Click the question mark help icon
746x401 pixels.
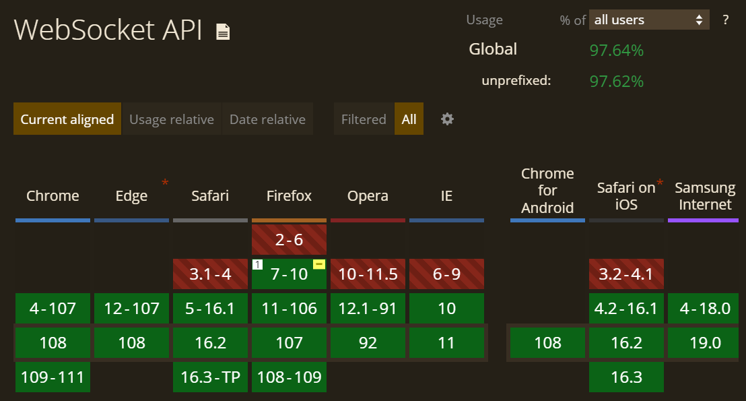[725, 20]
